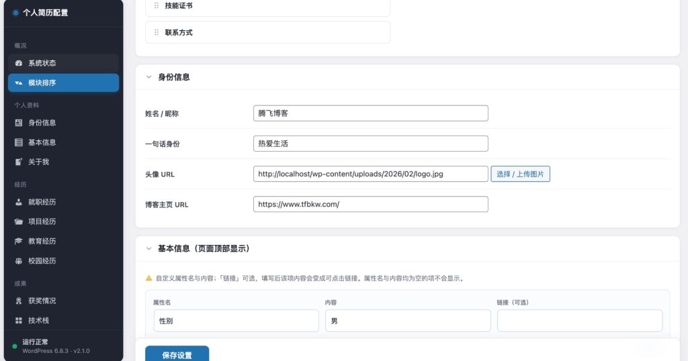
Task: Click the 属性名 field containing 性别
Action: click(236, 321)
